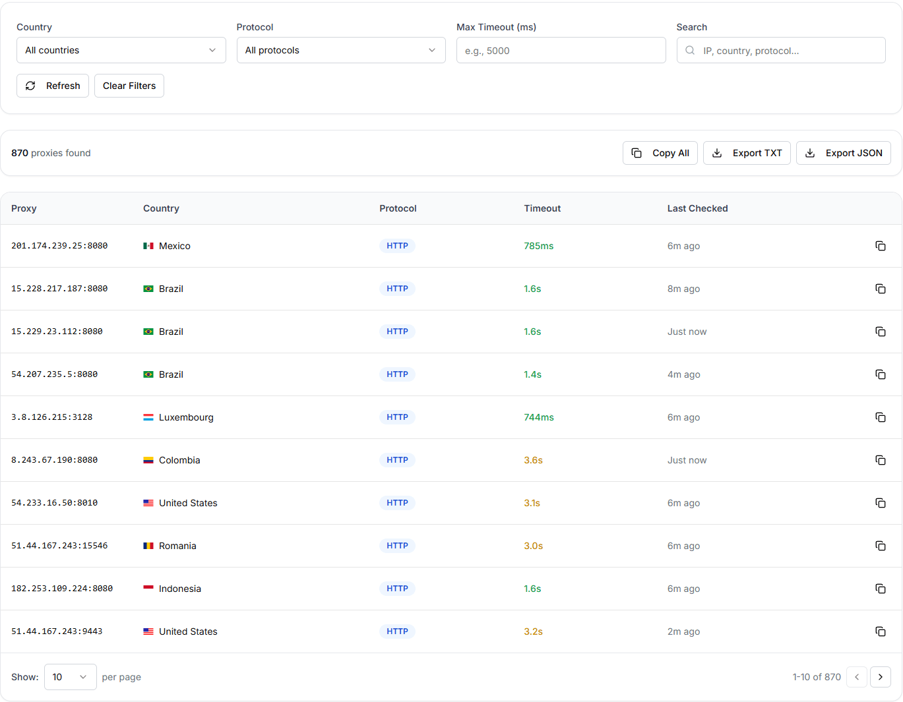Go to next page of proxies

tap(881, 677)
